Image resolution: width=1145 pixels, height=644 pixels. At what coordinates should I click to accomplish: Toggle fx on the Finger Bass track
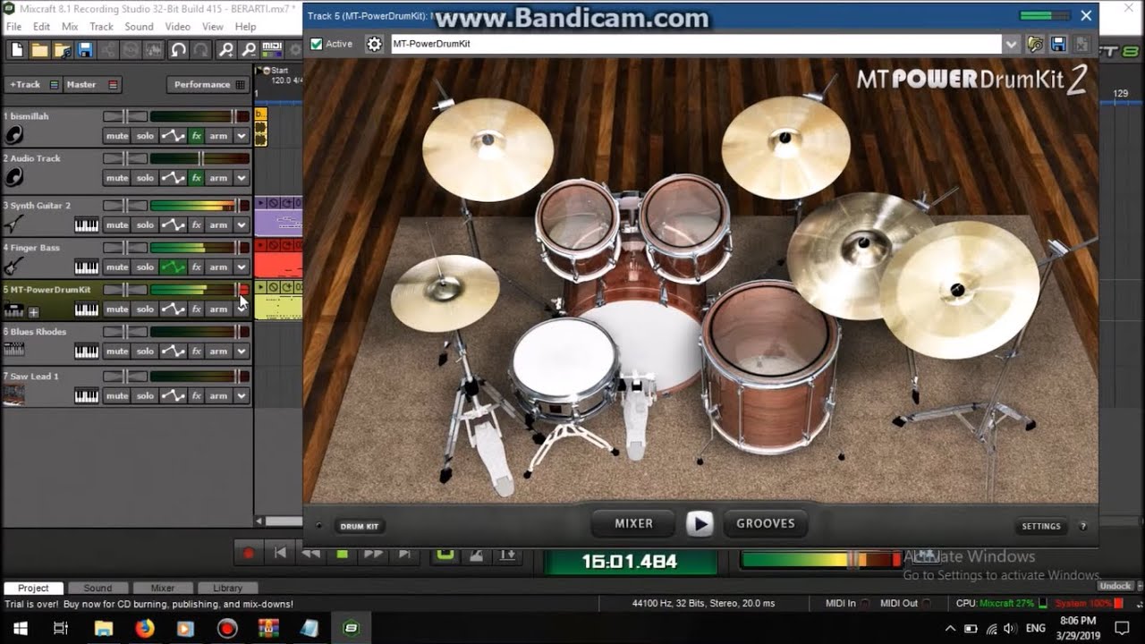click(196, 267)
